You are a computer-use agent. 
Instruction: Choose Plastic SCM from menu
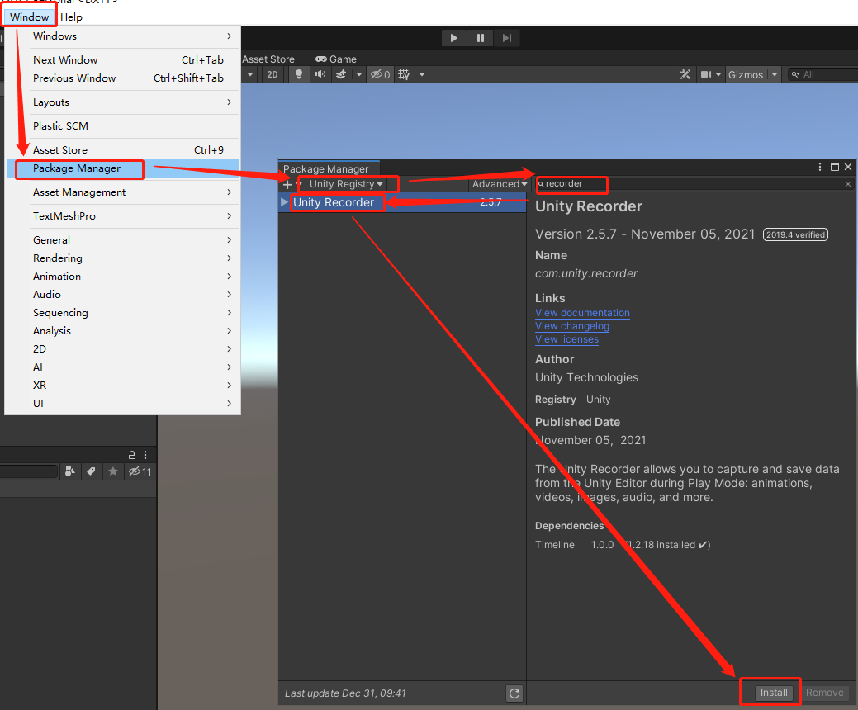click(x=122, y=125)
